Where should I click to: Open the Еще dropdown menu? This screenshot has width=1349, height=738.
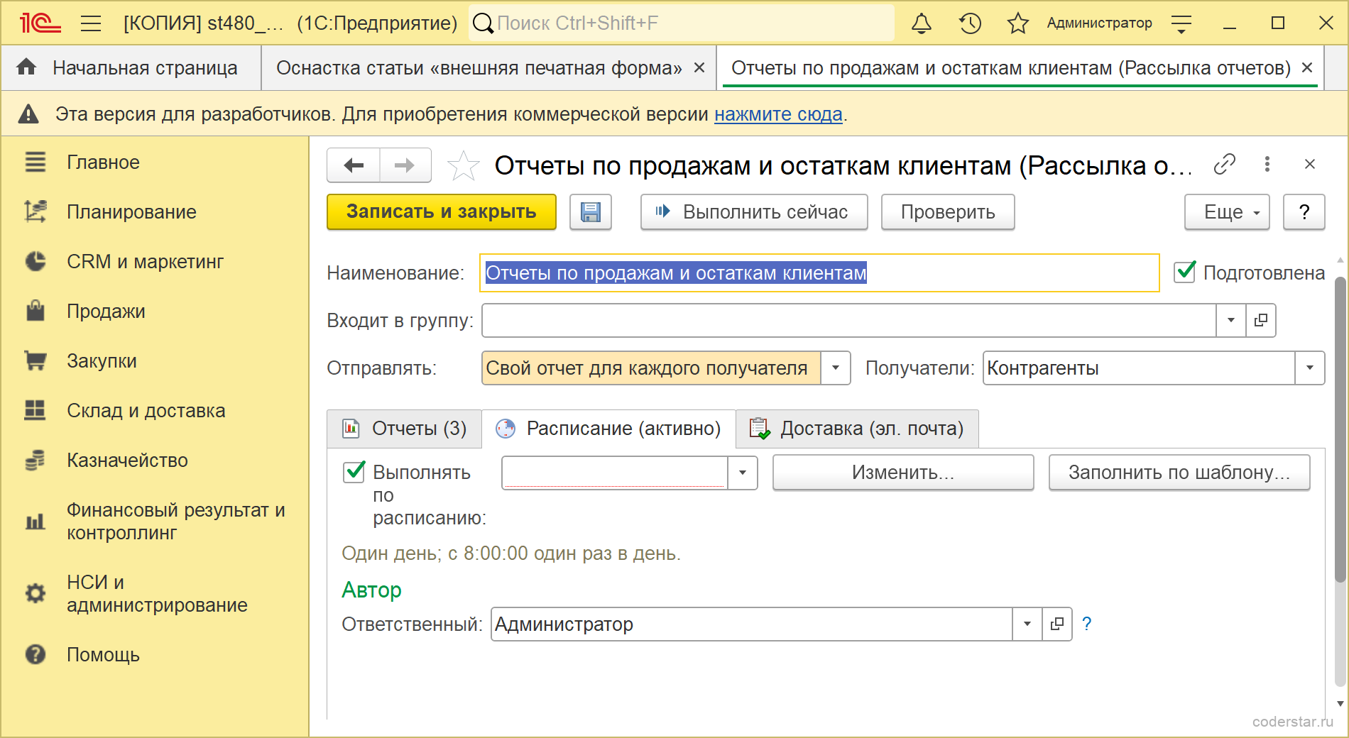point(1227,212)
